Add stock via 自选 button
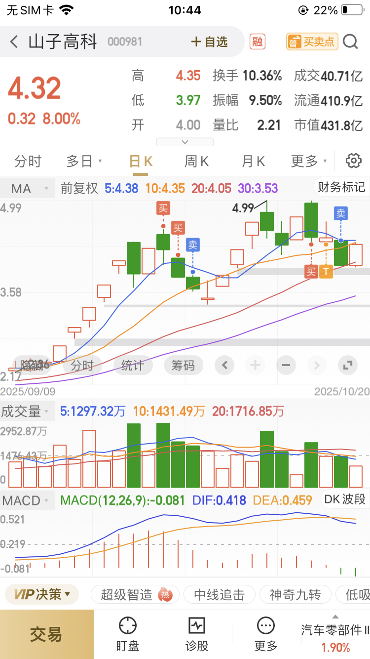 (x=209, y=42)
